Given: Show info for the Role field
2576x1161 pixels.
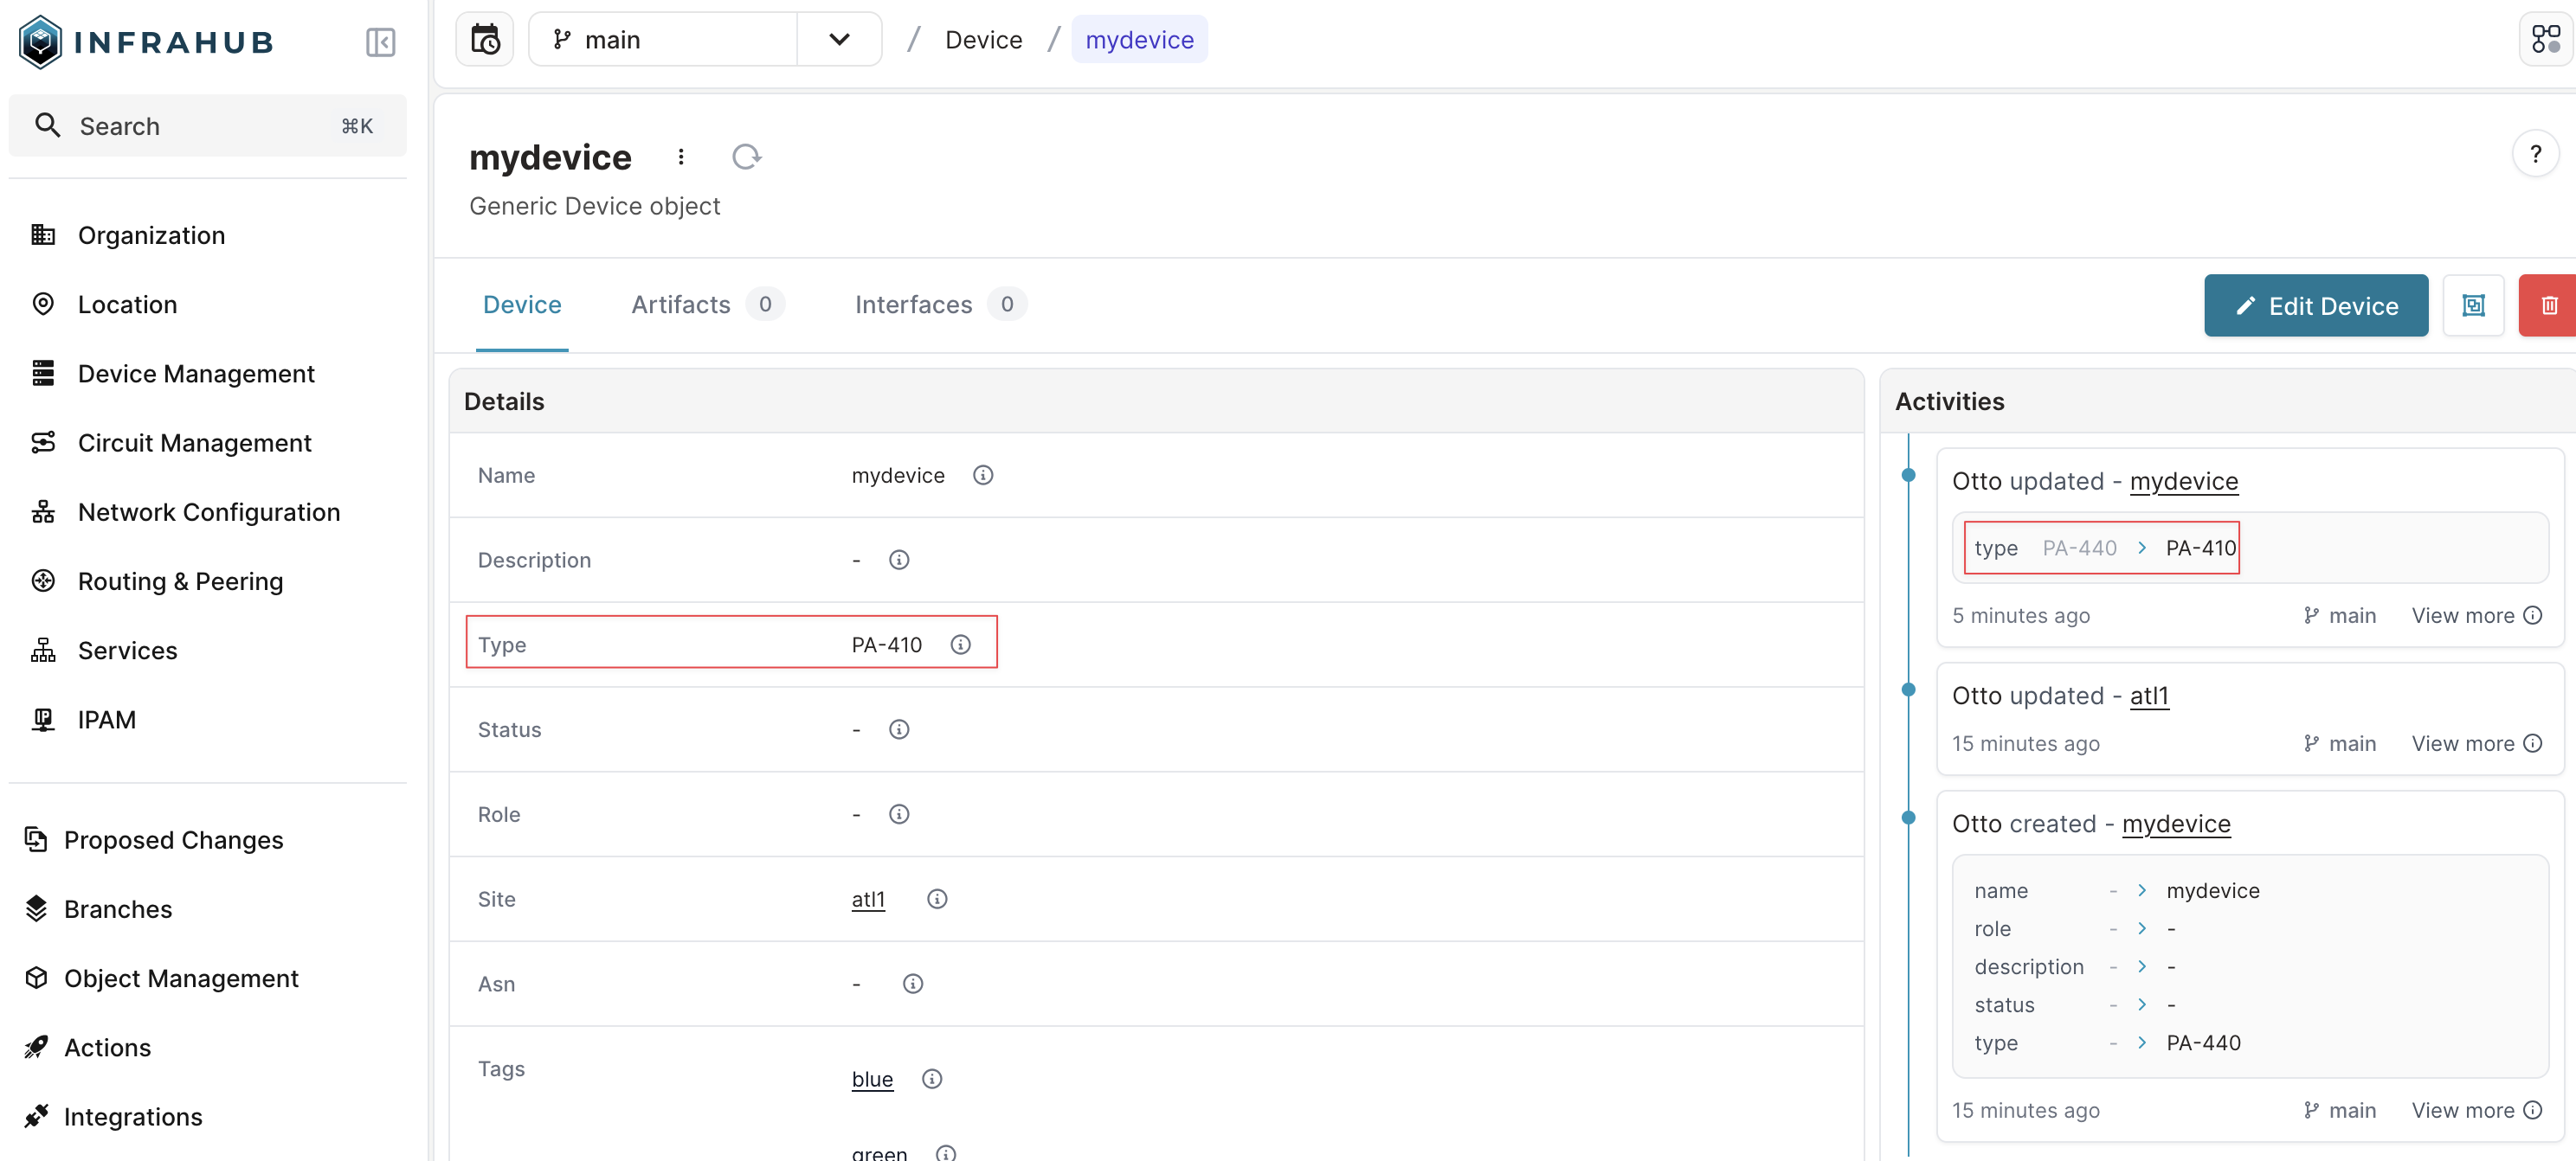Looking at the screenshot, I should [x=899, y=814].
